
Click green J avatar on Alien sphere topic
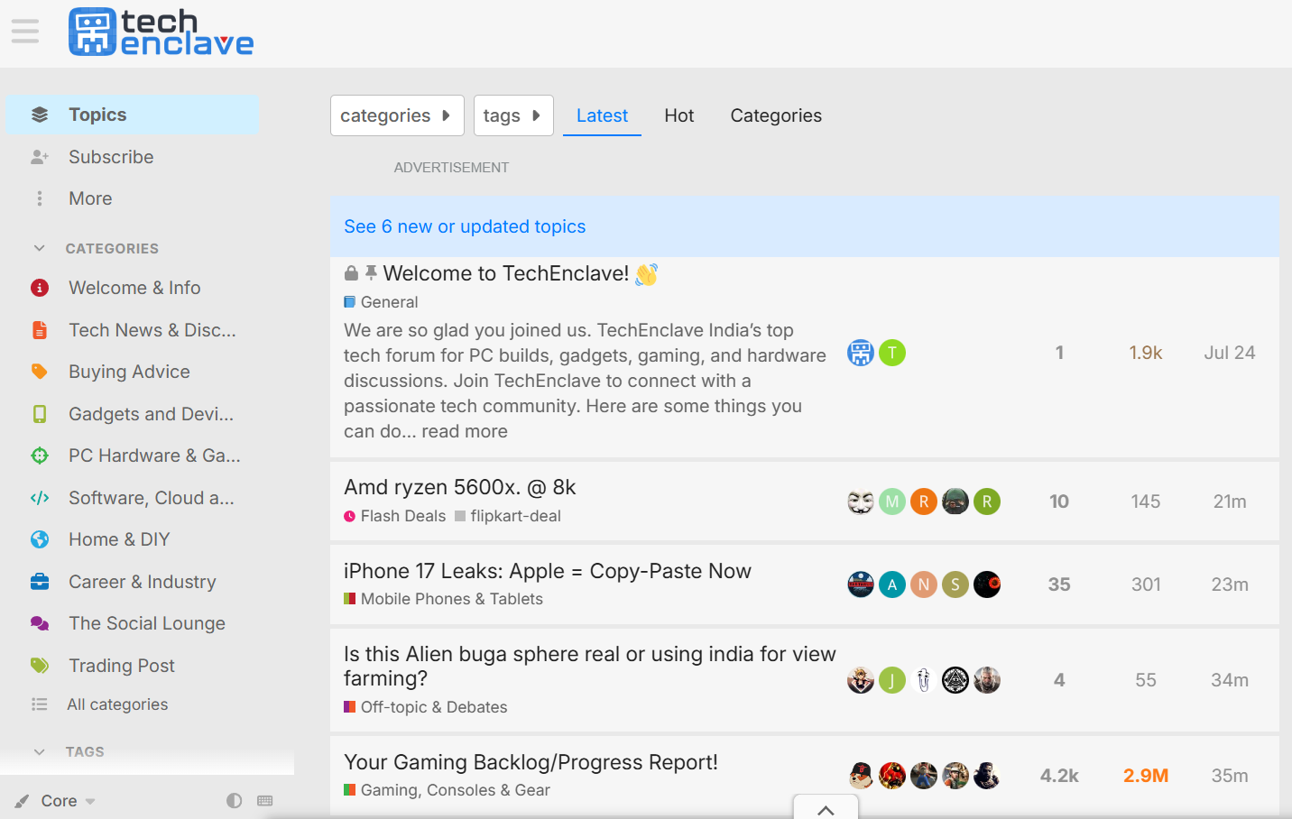click(892, 680)
